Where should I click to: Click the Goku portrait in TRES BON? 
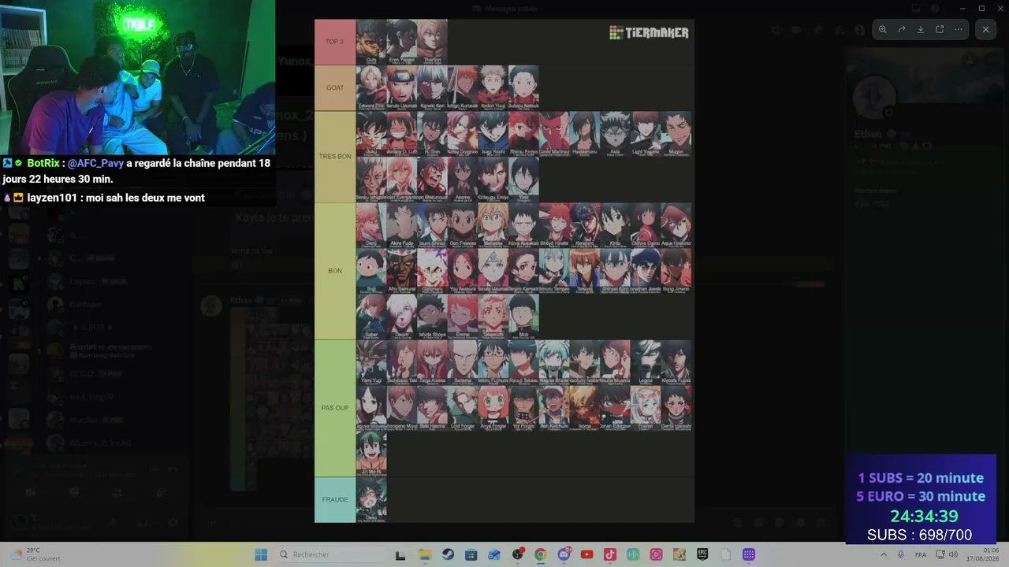tap(371, 134)
